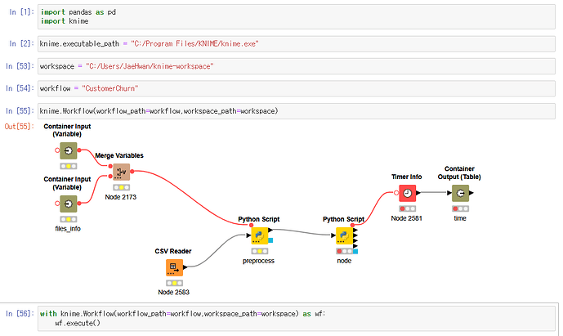Click the In [56] cell prompt

[x=20, y=314]
